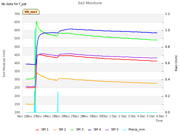Viewport: 180px width, 135px height.
Task: Click the Rain (mm) axis label
Action: [176, 63]
